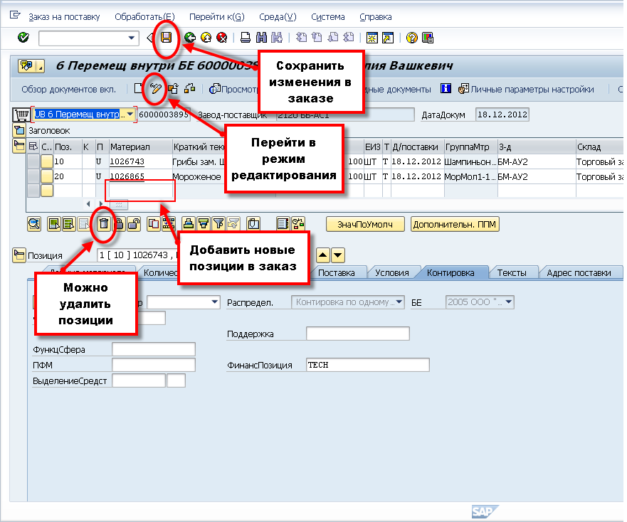The width and height of the screenshot is (627, 522).
Task: Click the Other Purchase Order icon
Action: 173,89
